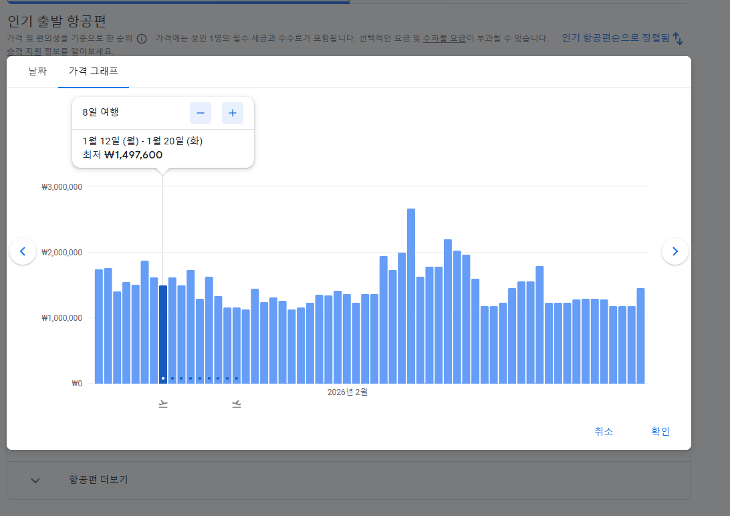Click the ₩1,000,000 axis label
Viewport: 730px width, 516px height.
pyautogui.click(x=62, y=318)
